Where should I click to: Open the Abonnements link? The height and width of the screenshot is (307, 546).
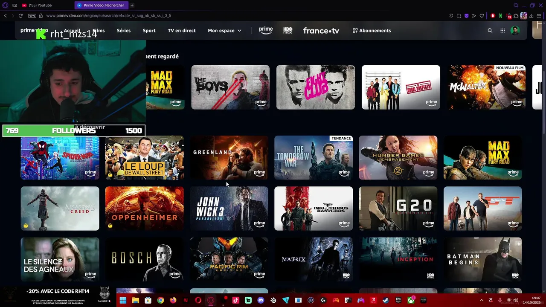372,31
